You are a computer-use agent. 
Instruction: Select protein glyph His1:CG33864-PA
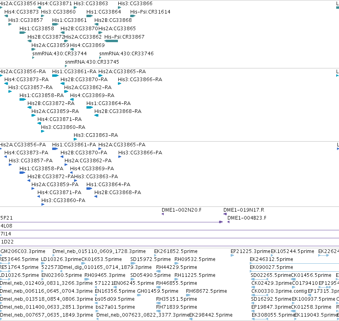click(89, 189)
